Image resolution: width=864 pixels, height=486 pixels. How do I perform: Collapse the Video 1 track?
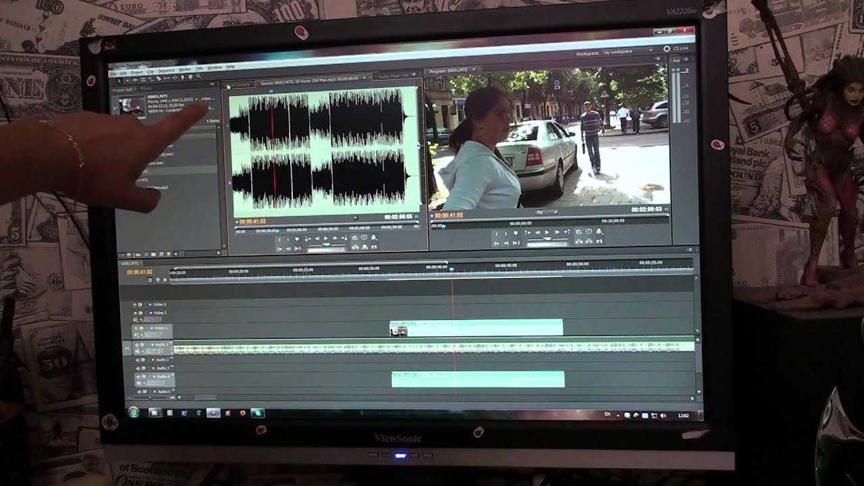(152, 328)
